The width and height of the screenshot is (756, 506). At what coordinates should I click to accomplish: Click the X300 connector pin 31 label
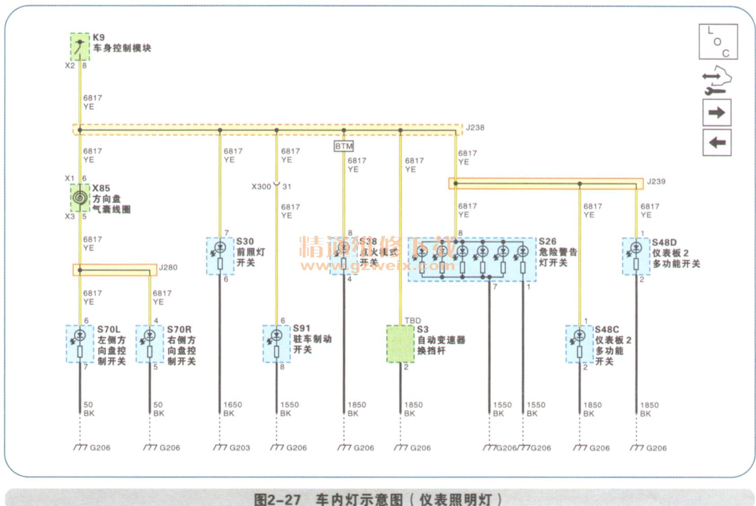click(271, 186)
